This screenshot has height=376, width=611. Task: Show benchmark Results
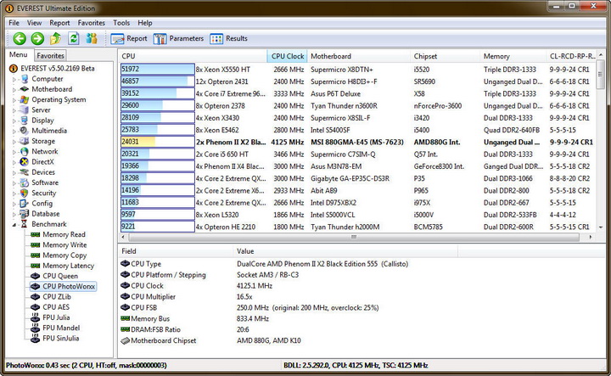click(x=228, y=38)
